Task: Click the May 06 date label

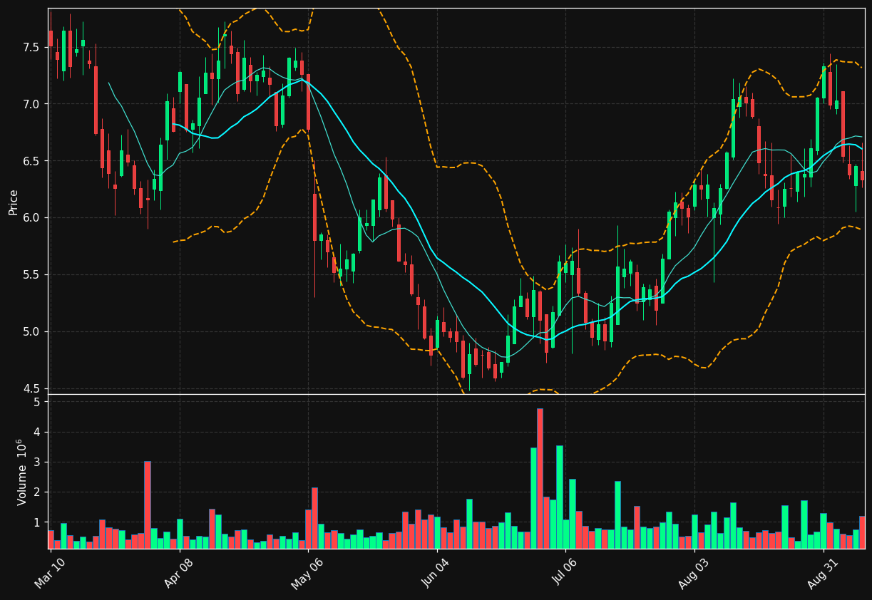Action: [x=307, y=574]
